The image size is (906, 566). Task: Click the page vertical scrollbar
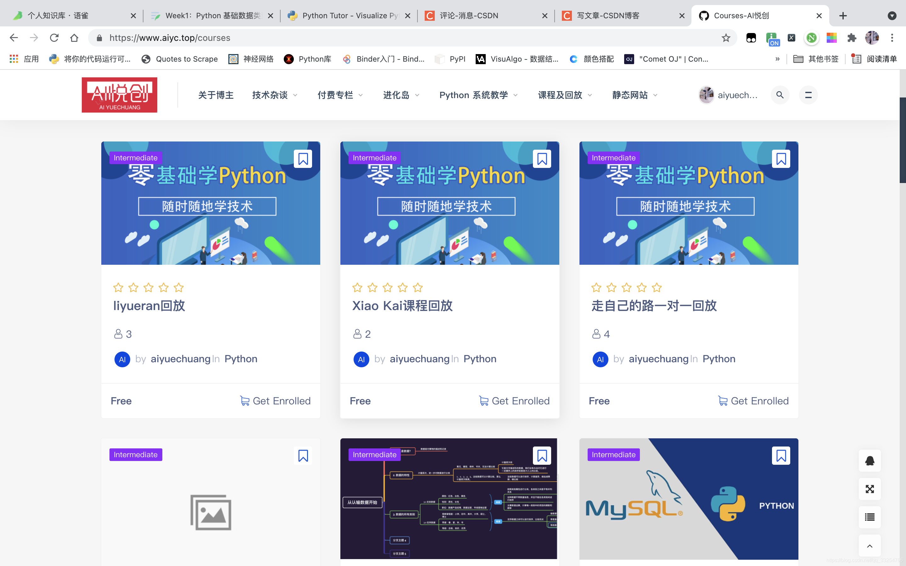tap(903, 140)
